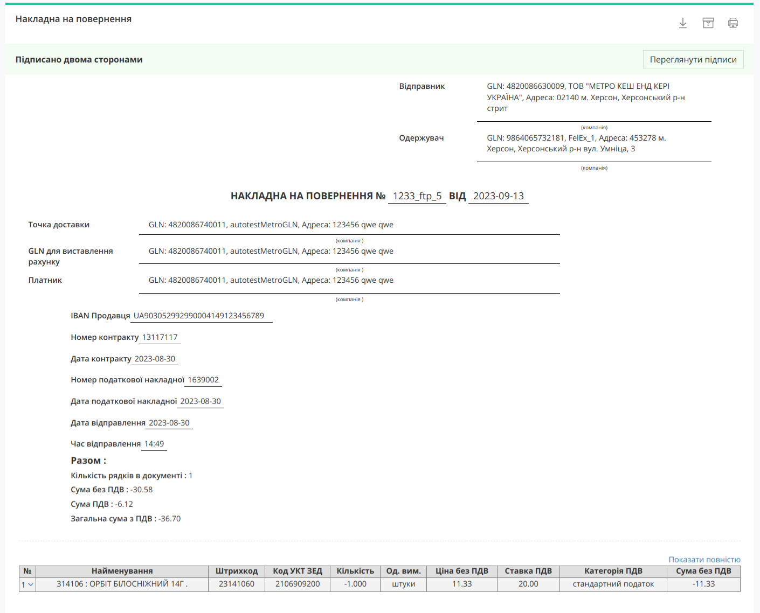
Task: Click the Сума ПДВ value -6.12
Action: 124,504
